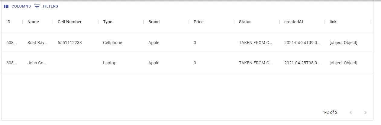The image size is (381, 125).
Task: Click the first row's [object Object] link cell
Action: [344, 43]
